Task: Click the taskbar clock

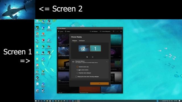Action: (x=175, y=101)
